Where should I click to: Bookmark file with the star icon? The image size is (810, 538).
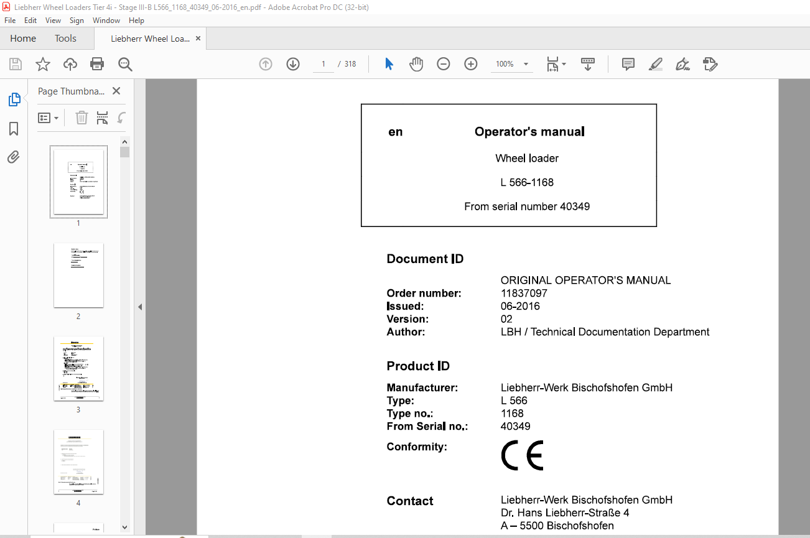[x=42, y=64]
